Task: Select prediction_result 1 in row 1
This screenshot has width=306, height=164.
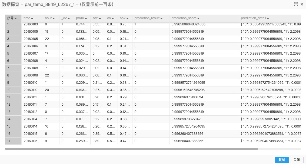Action: tap(151, 24)
